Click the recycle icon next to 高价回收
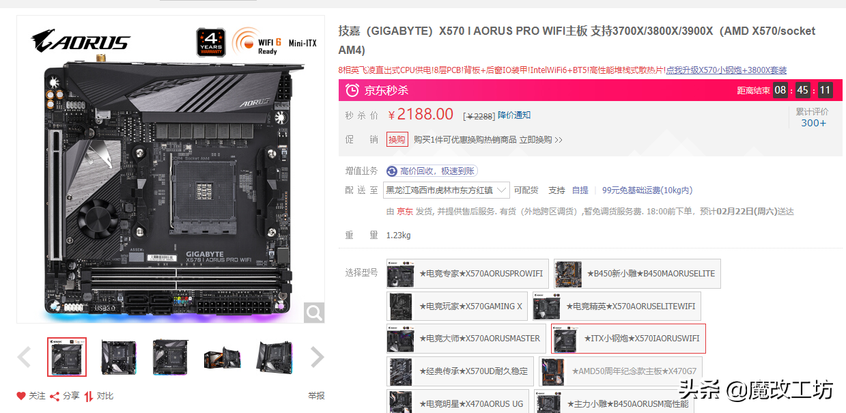This screenshot has width=846, height=413. [392, 171]
